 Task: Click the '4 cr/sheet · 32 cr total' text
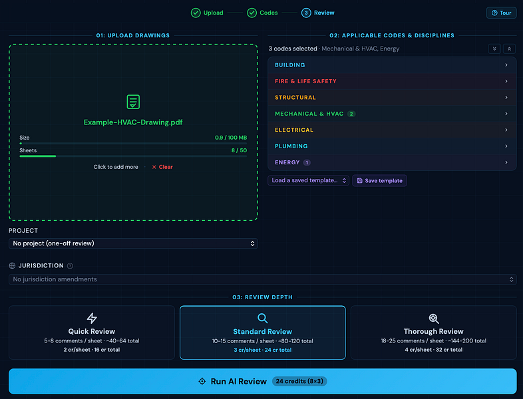(x=434, y=350)
